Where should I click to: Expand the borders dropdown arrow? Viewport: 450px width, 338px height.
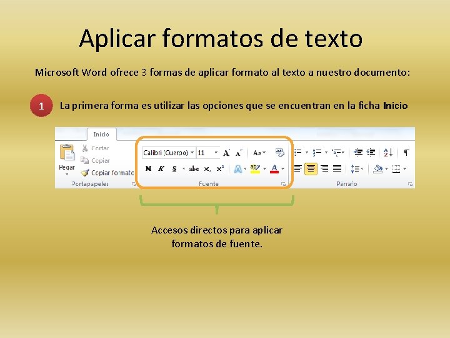pyautogui.click(x=404, y=169)
